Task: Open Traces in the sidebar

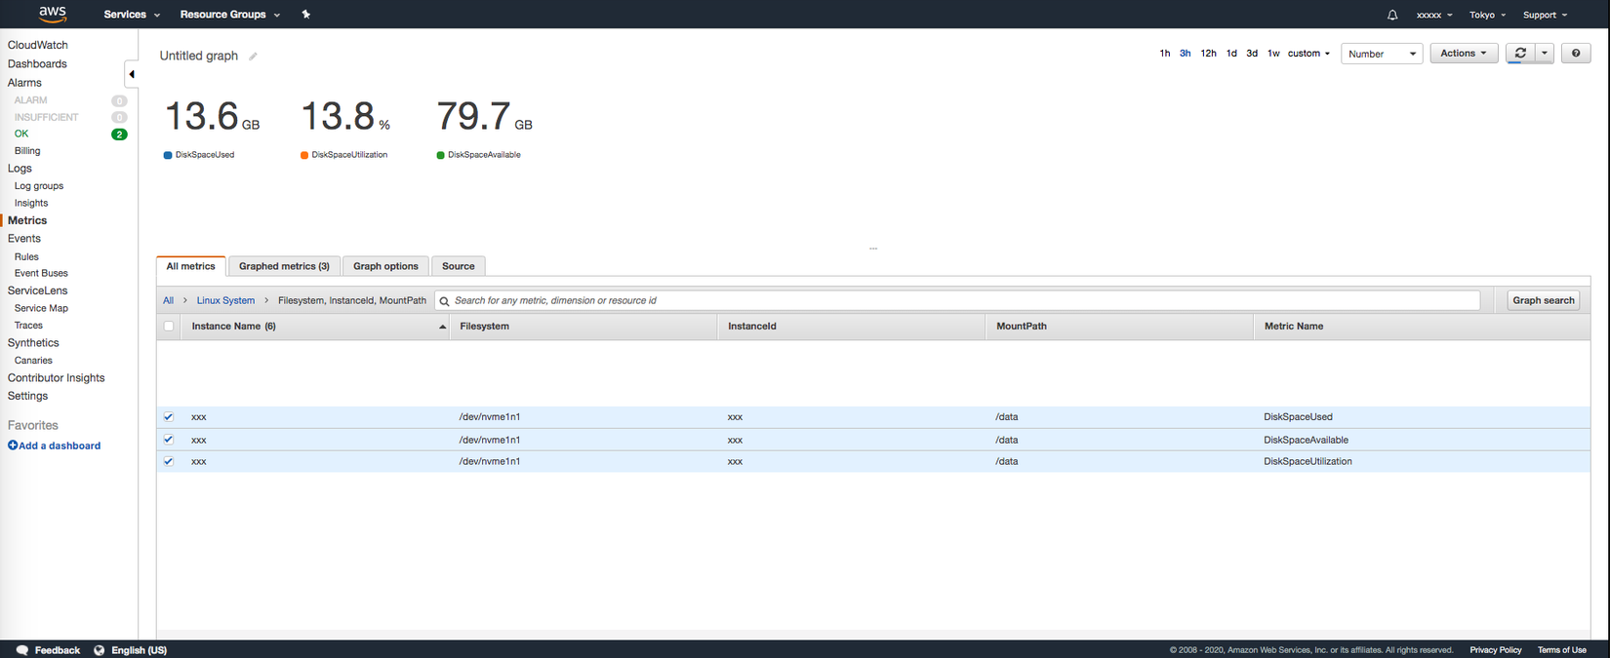Action: 28,326
